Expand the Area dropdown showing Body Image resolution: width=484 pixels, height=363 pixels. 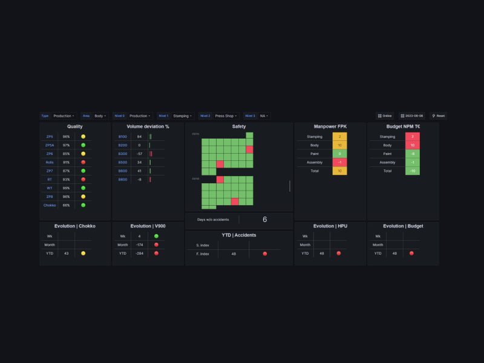[100, 116]
